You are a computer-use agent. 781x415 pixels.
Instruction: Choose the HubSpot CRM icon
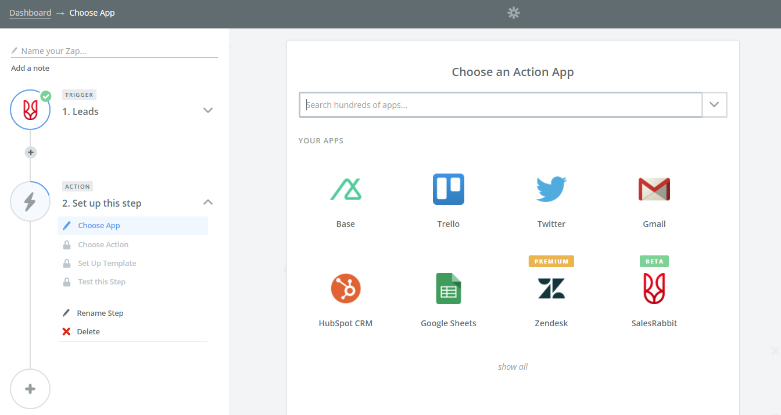click(x=346, y=288)
